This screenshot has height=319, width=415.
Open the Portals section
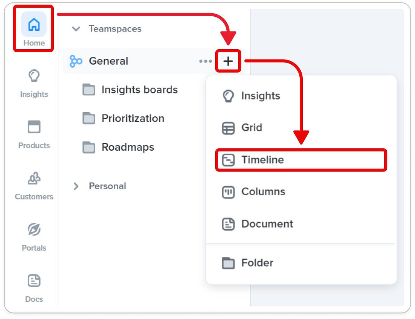(x=34, y=237)
